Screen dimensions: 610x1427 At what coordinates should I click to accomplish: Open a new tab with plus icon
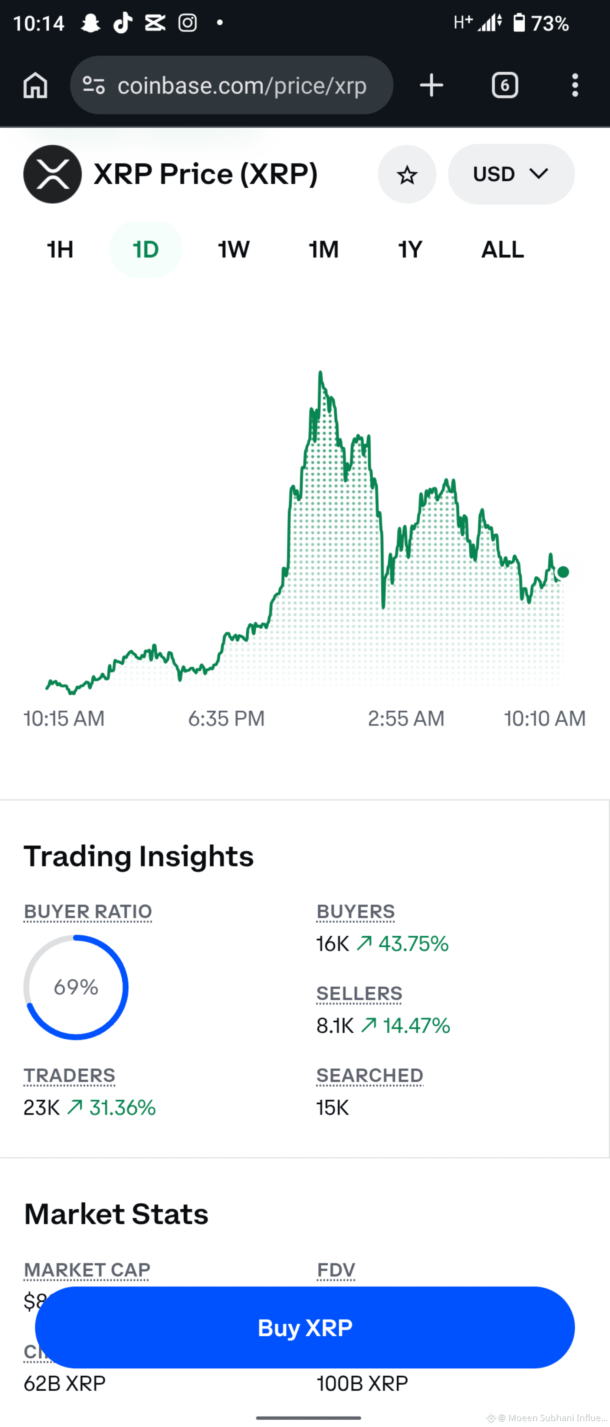pyautogui.click(x=432, y=85)
